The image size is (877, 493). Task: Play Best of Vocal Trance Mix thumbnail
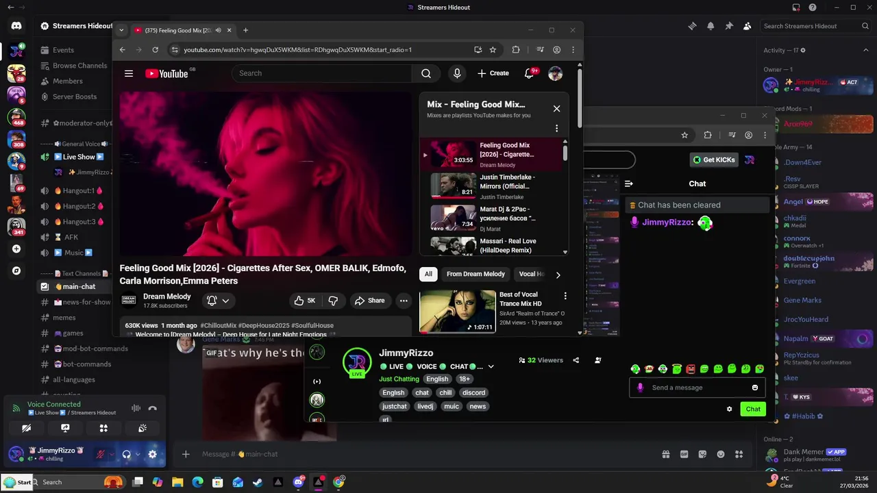[457, 312]
